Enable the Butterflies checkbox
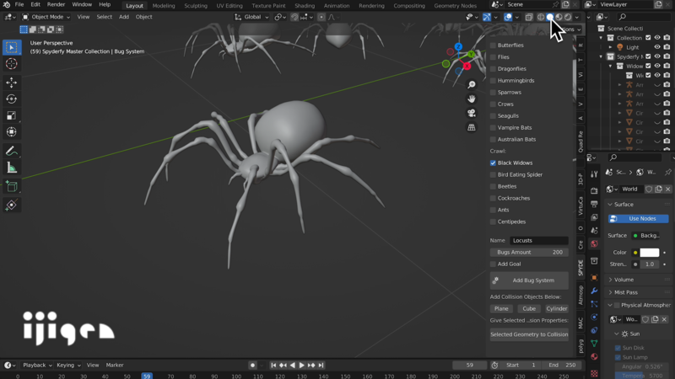Image resolution: width=675 pixels, height=379 pixels. click(x=493, y=45)
